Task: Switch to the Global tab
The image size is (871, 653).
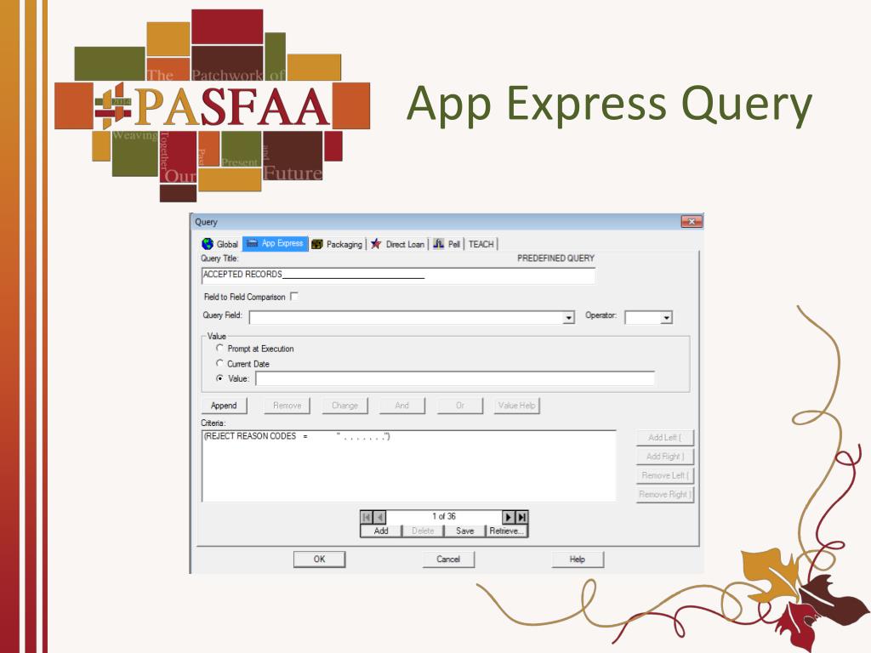Action: (220, 244)
